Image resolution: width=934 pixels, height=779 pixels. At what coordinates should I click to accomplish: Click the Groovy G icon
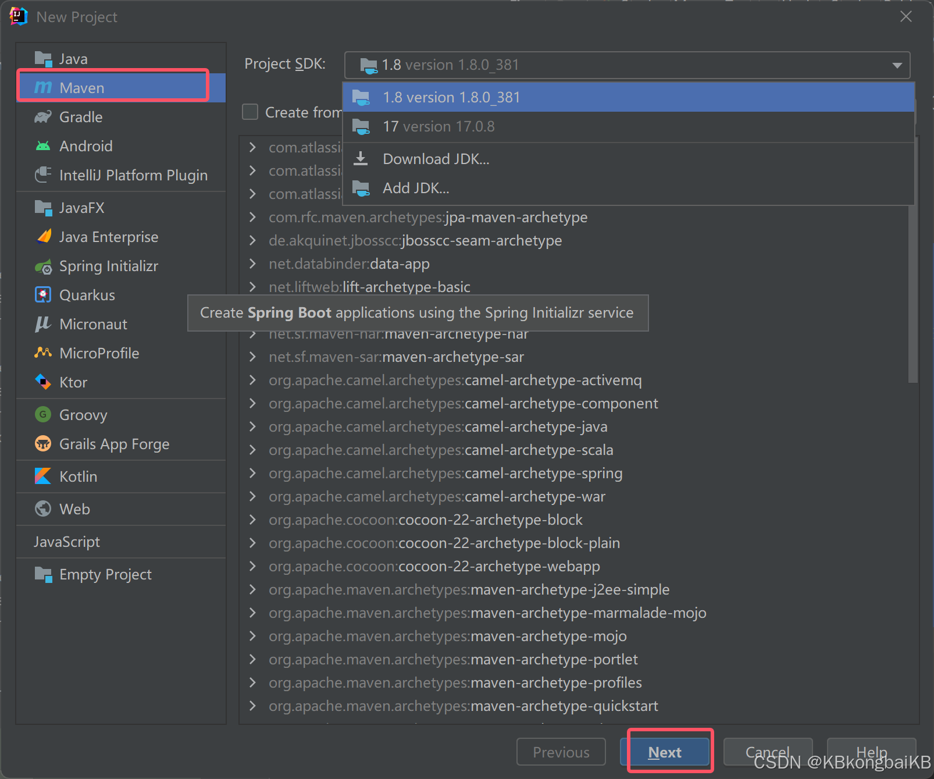[43, 415]
